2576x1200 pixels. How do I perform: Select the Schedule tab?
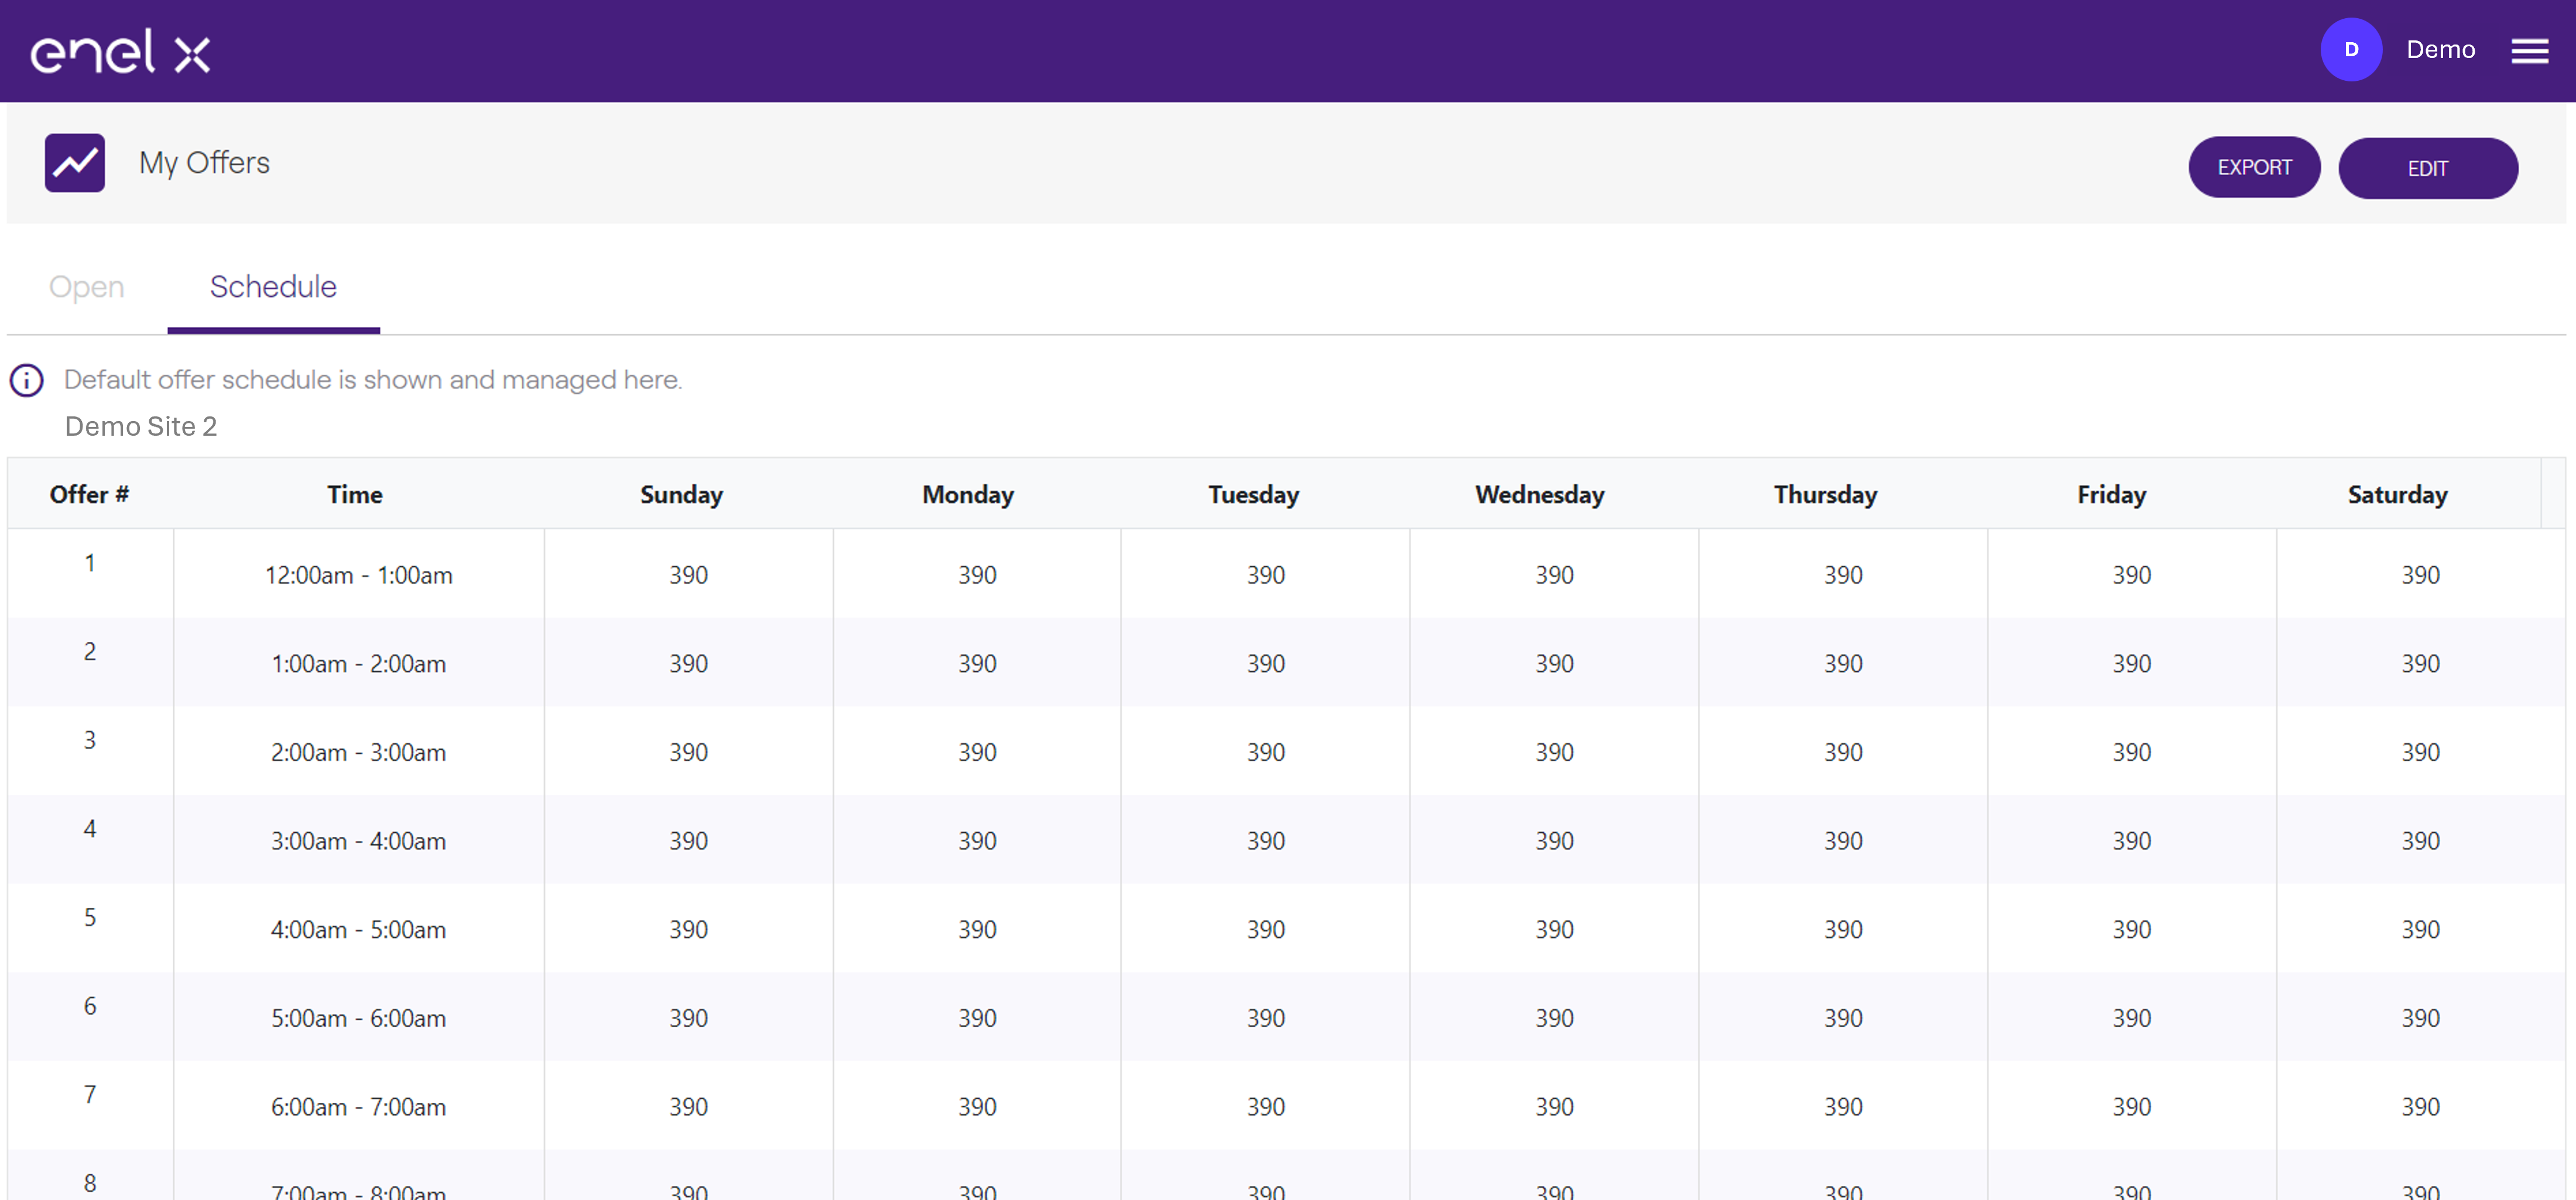pos(273,287)
